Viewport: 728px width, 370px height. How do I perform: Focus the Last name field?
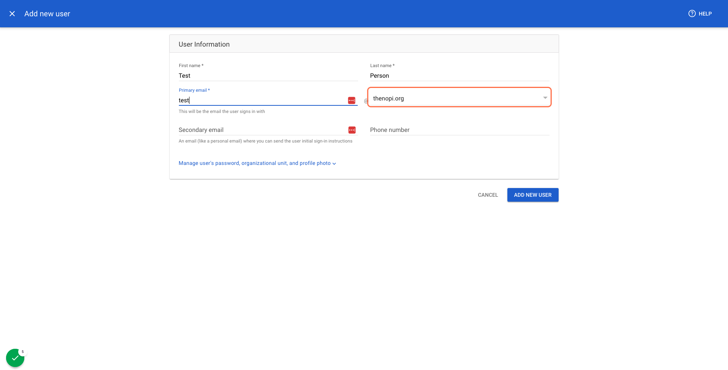coord(460,76)
